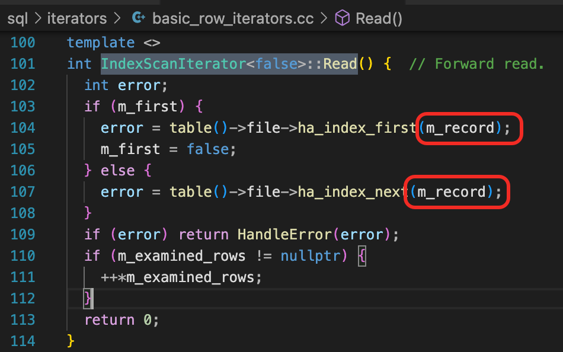Click m_record in the ha_index_next call
This screenshot has height=352, width=563.
pos(452,192)
